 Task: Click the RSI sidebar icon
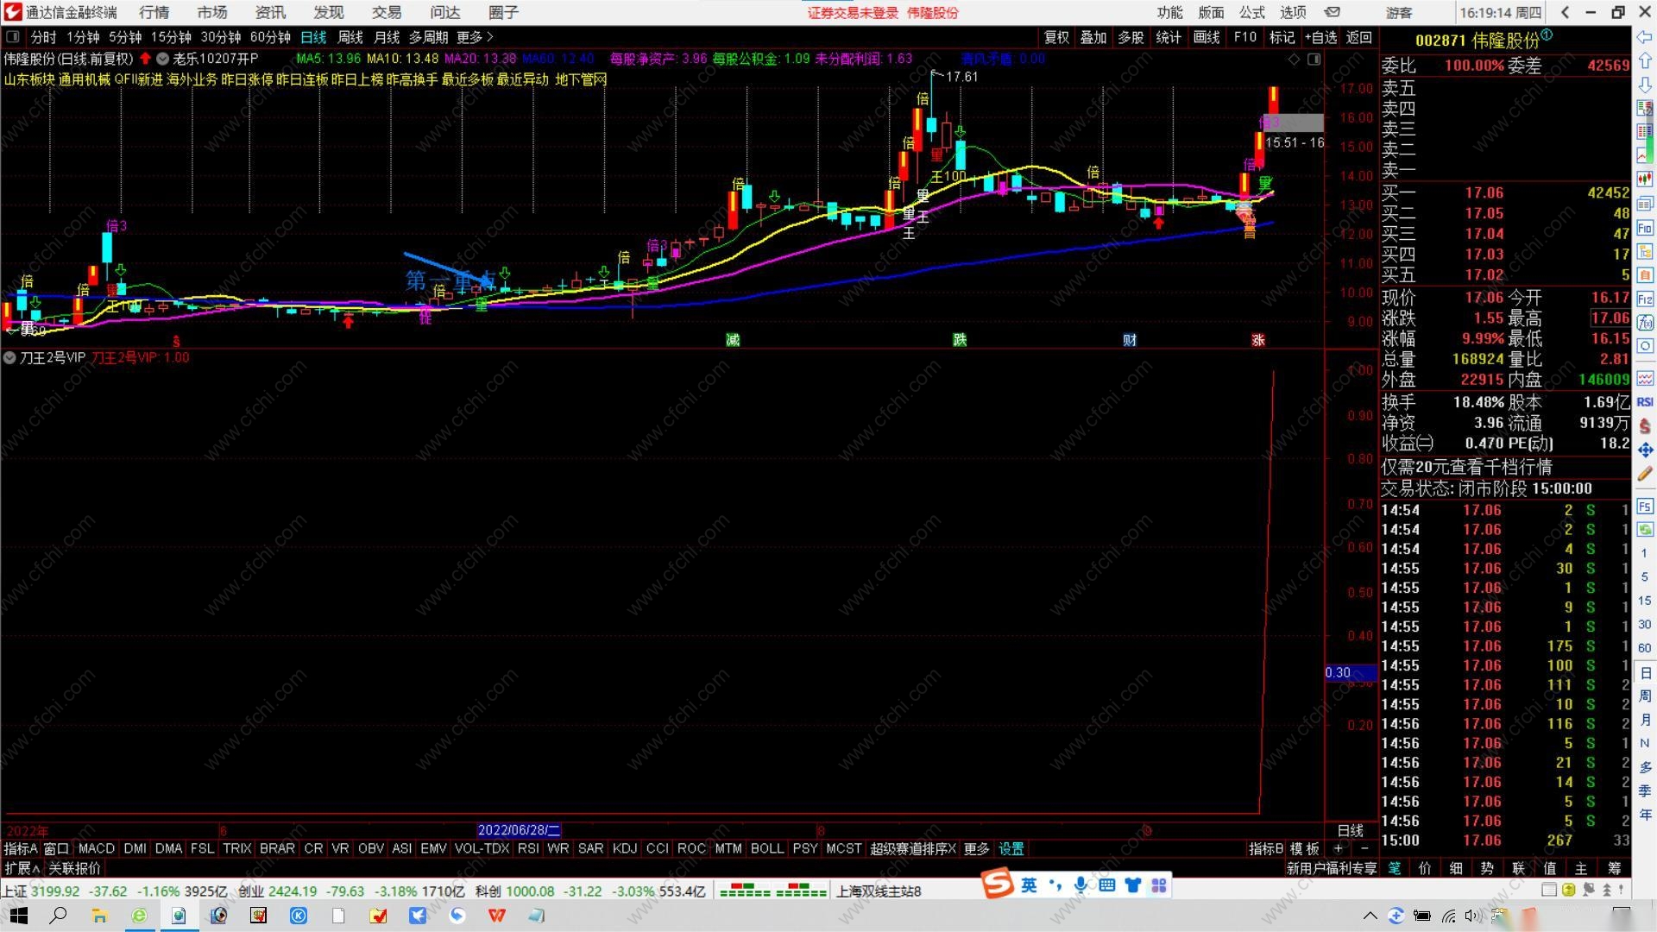point(1645,402)
